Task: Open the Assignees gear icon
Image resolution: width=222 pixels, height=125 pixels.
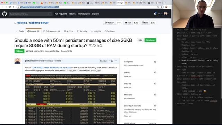Action: pyautogui.click(x=155, y=62)
